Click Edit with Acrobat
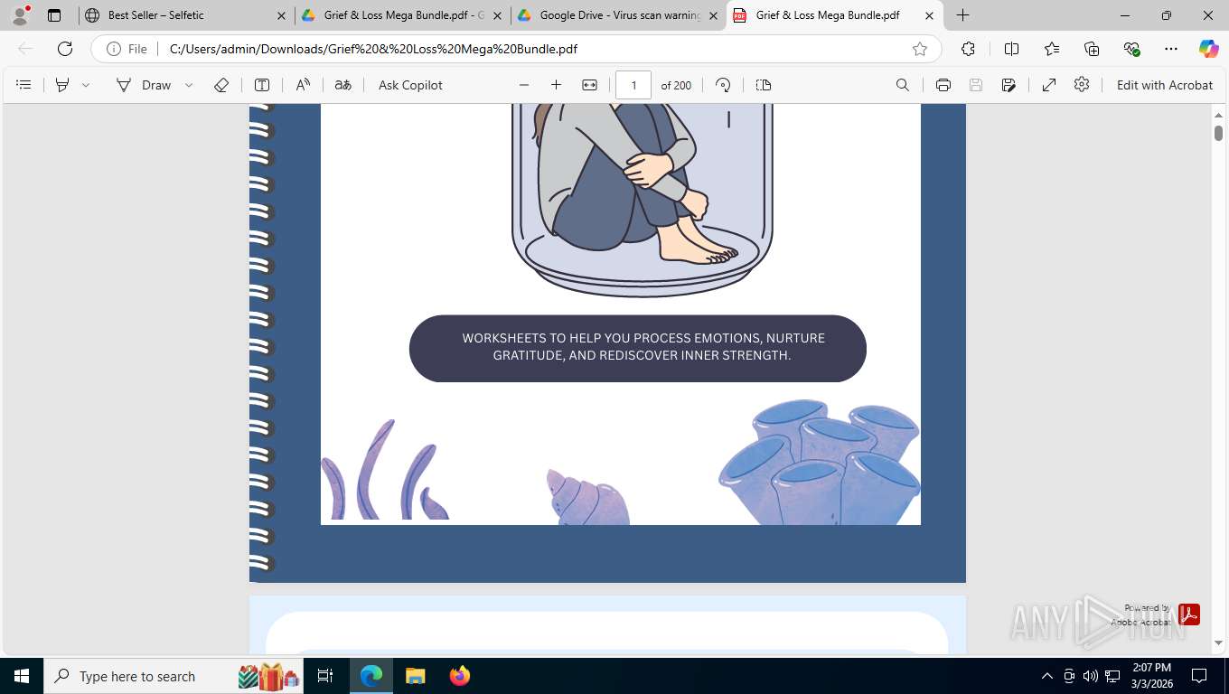 coord(1165,85)
